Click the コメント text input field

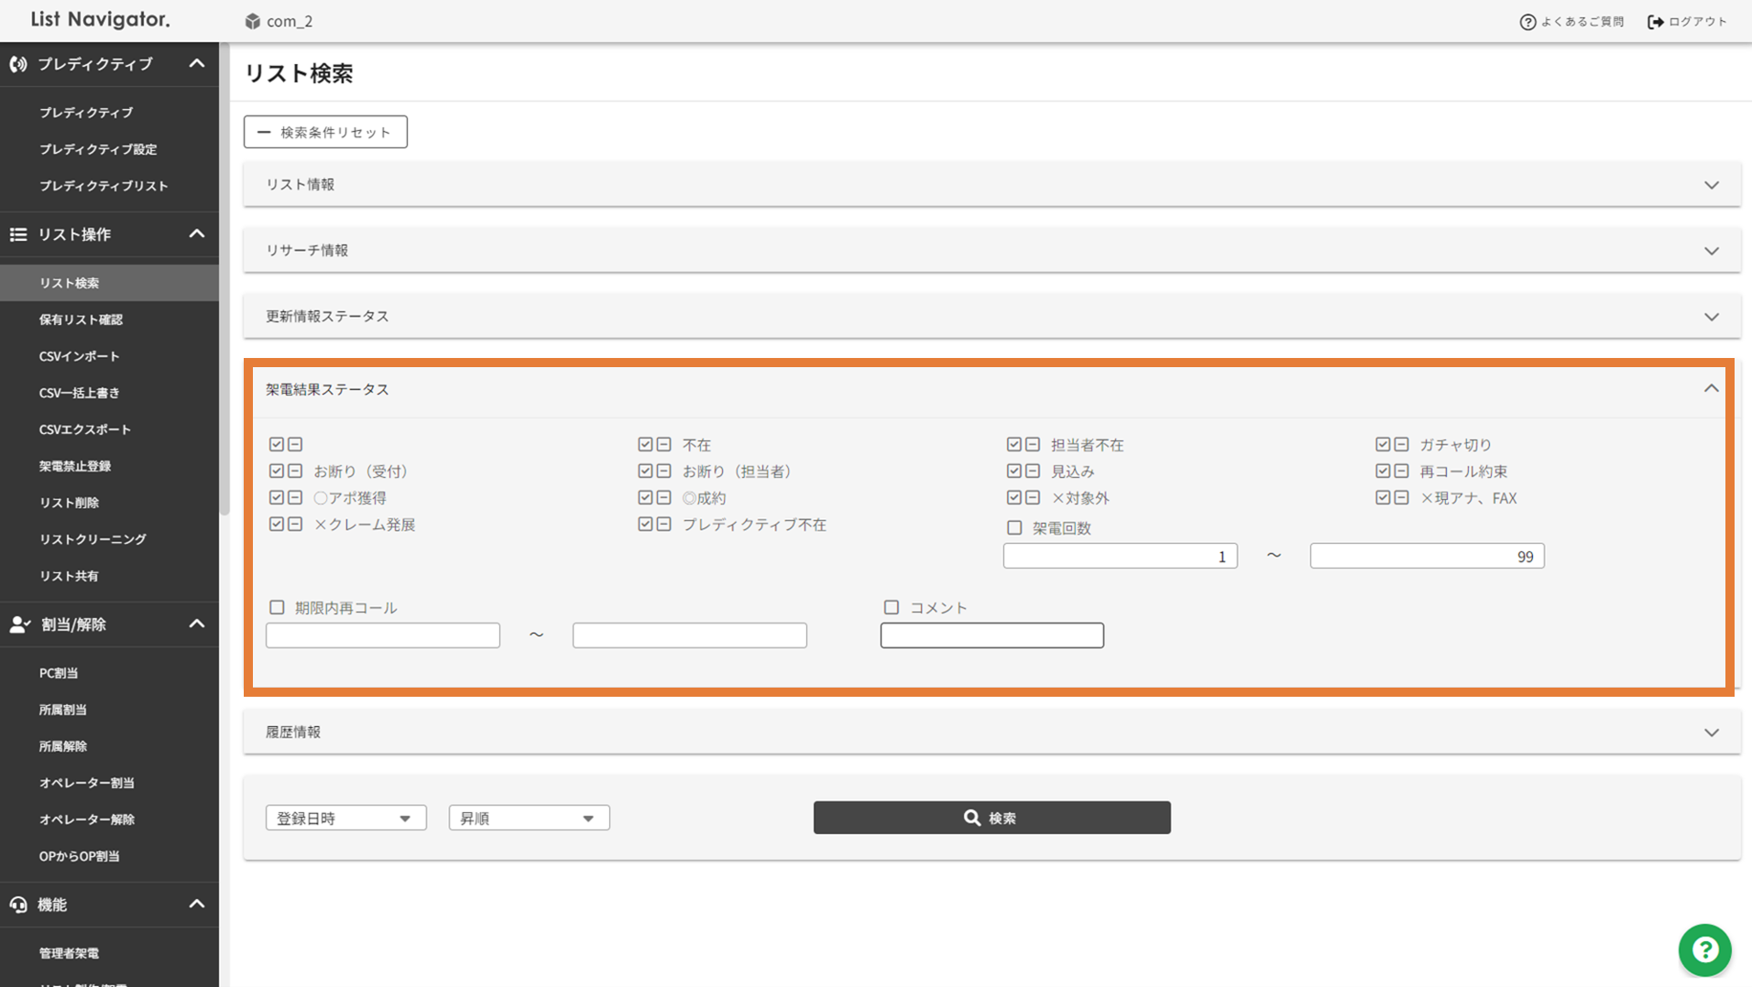click(x=991, y=635)
